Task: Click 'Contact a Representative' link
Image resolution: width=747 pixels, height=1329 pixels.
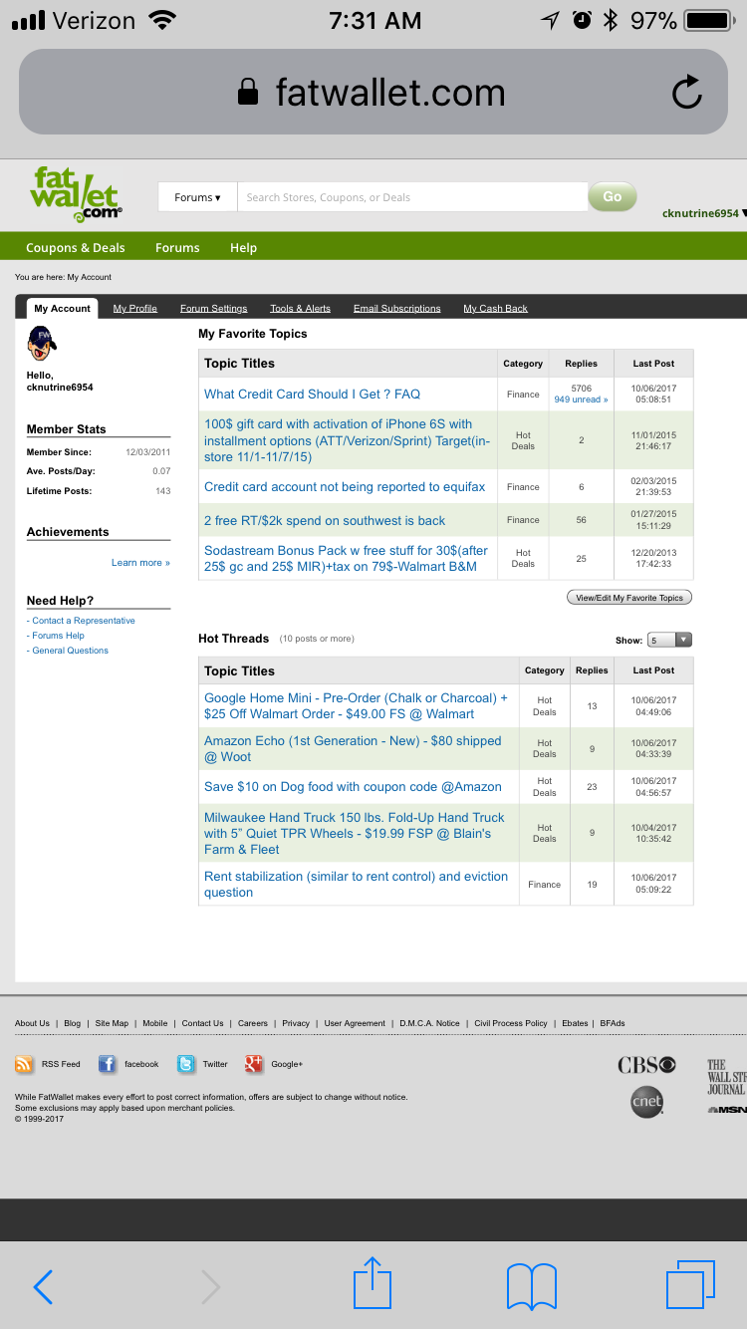Action: coord(83,621)
